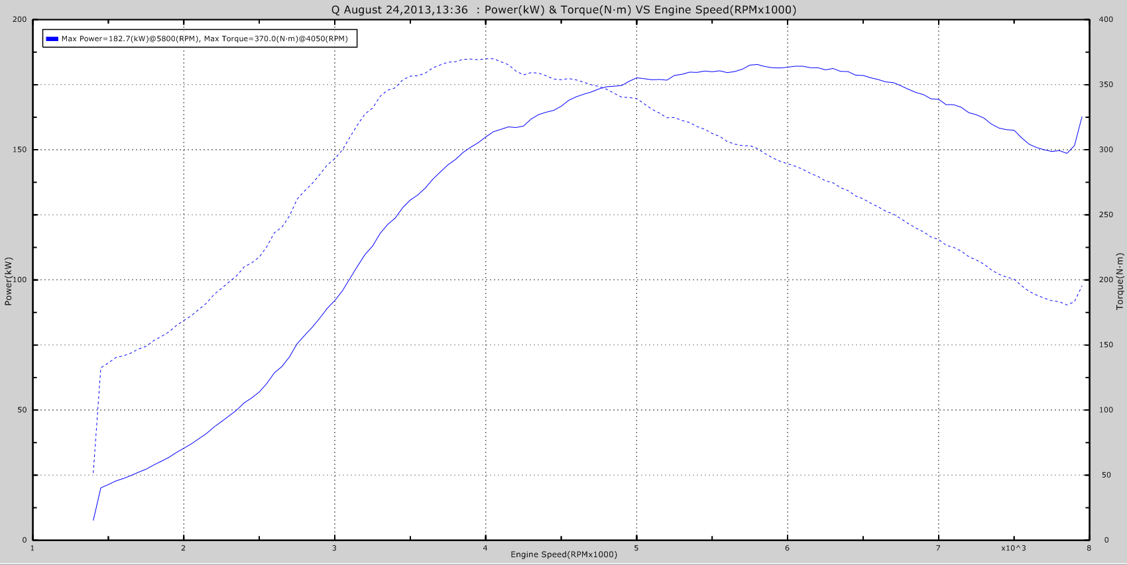Click where power and torque curves cross

604,87
